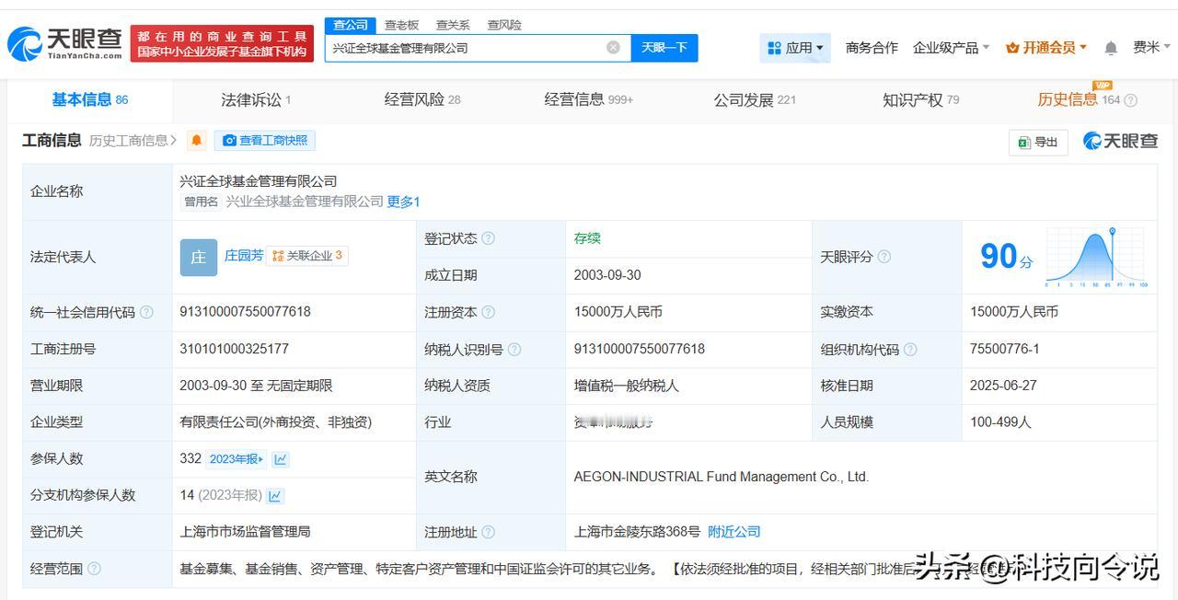The width and height of the screenshot is (1178, 600).
Task: Open the trend chart icon in 分支机构参保人数 row
Action: pos(275,496)
